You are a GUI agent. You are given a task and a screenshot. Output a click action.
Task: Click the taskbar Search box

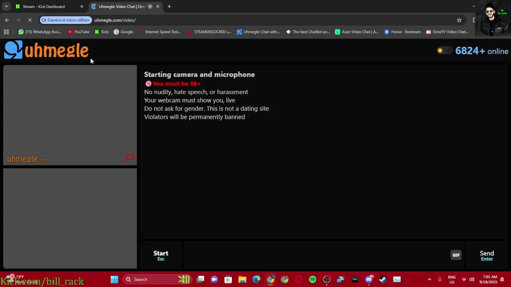156,279
